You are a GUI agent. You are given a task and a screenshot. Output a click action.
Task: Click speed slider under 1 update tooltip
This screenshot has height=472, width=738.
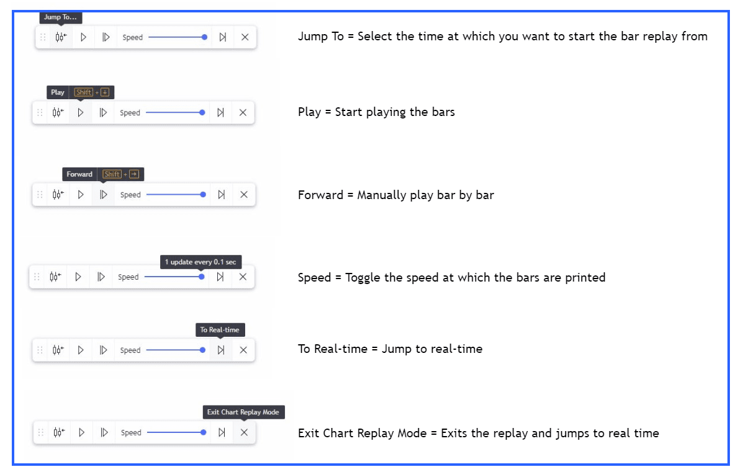[174, 277]
